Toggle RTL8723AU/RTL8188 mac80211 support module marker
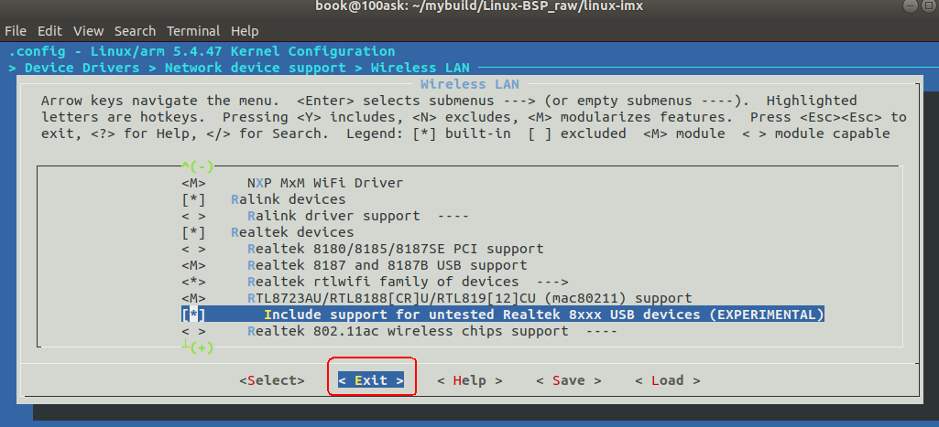The width and height of the screenshot is (939, 427). click(x=193, y=298)
